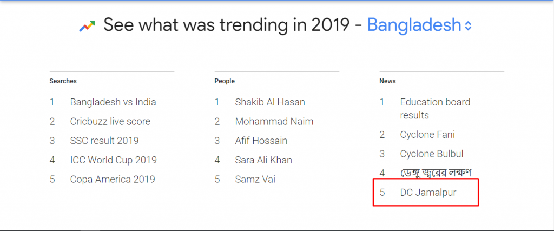This screenshot has height=231, width=554.
Task: Select Cricbuzz live score entry
Action: pos(110,121)
